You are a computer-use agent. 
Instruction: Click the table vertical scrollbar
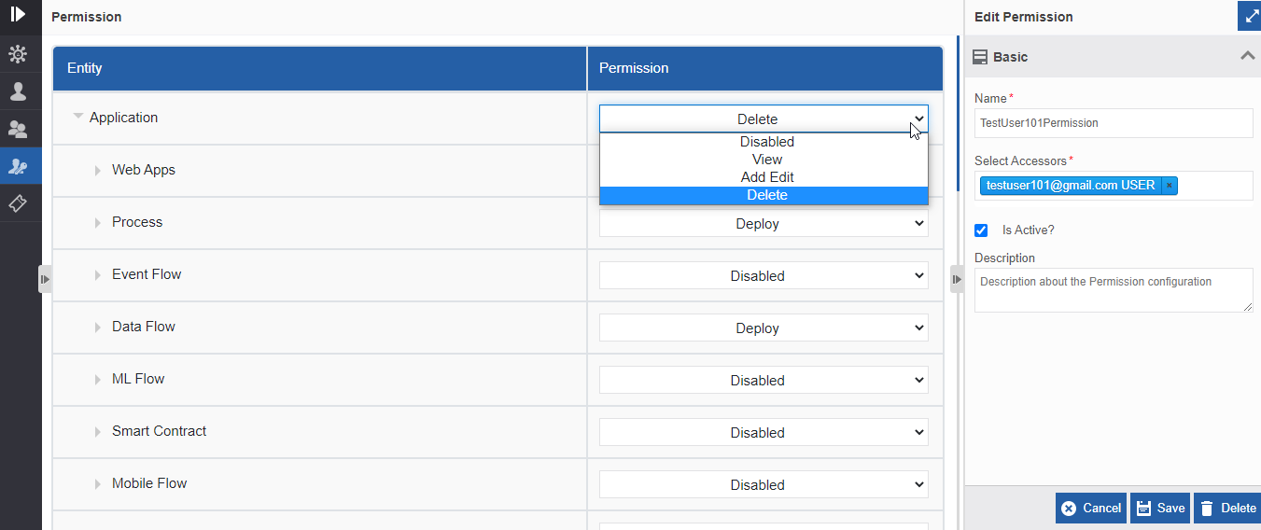pos(958,114)
